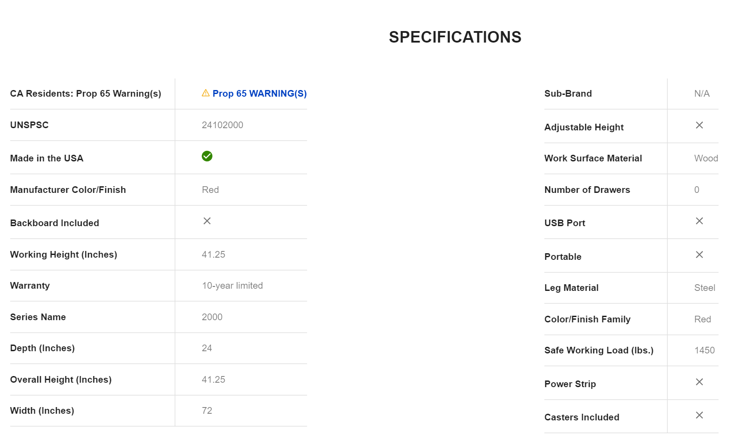Click the SPECIFICATIONS heading
This screenshot has height=443, width=739.
coord(455,37)
